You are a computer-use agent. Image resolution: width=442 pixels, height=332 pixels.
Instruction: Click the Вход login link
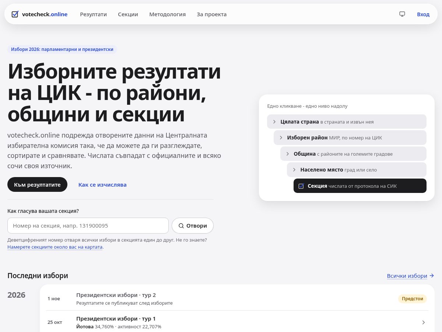[423, 14]
